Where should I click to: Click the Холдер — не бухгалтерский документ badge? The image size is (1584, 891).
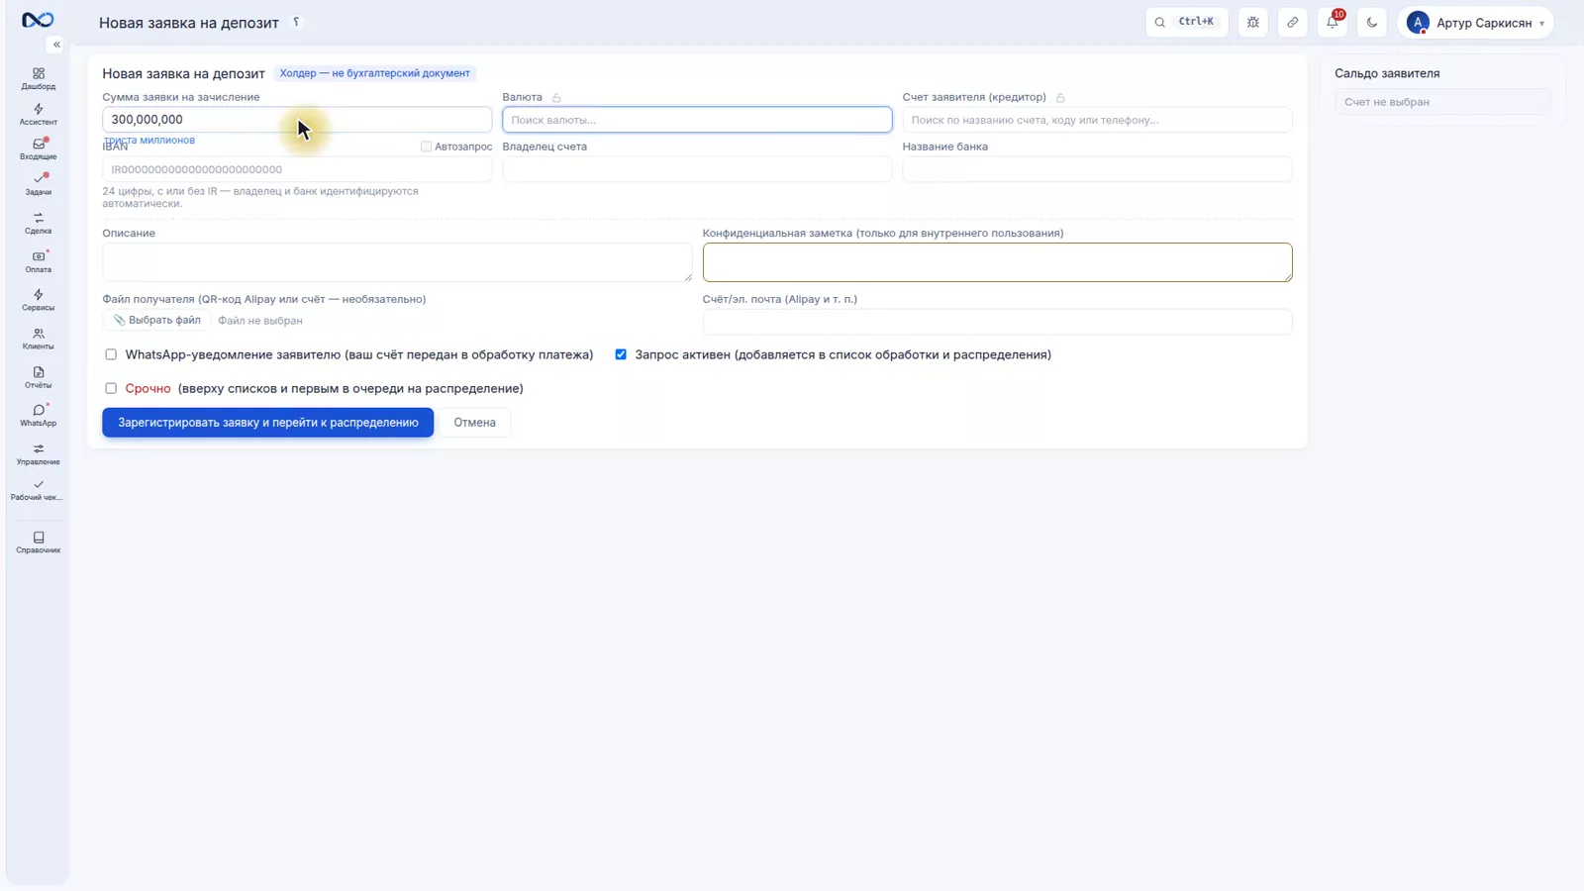point(374,73)
